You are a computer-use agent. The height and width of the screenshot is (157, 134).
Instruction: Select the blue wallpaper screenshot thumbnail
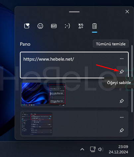tap(43, 94)
